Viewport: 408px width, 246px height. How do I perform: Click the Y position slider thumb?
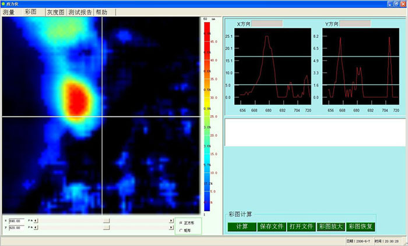pyautogui.click(x=107, y=228)
